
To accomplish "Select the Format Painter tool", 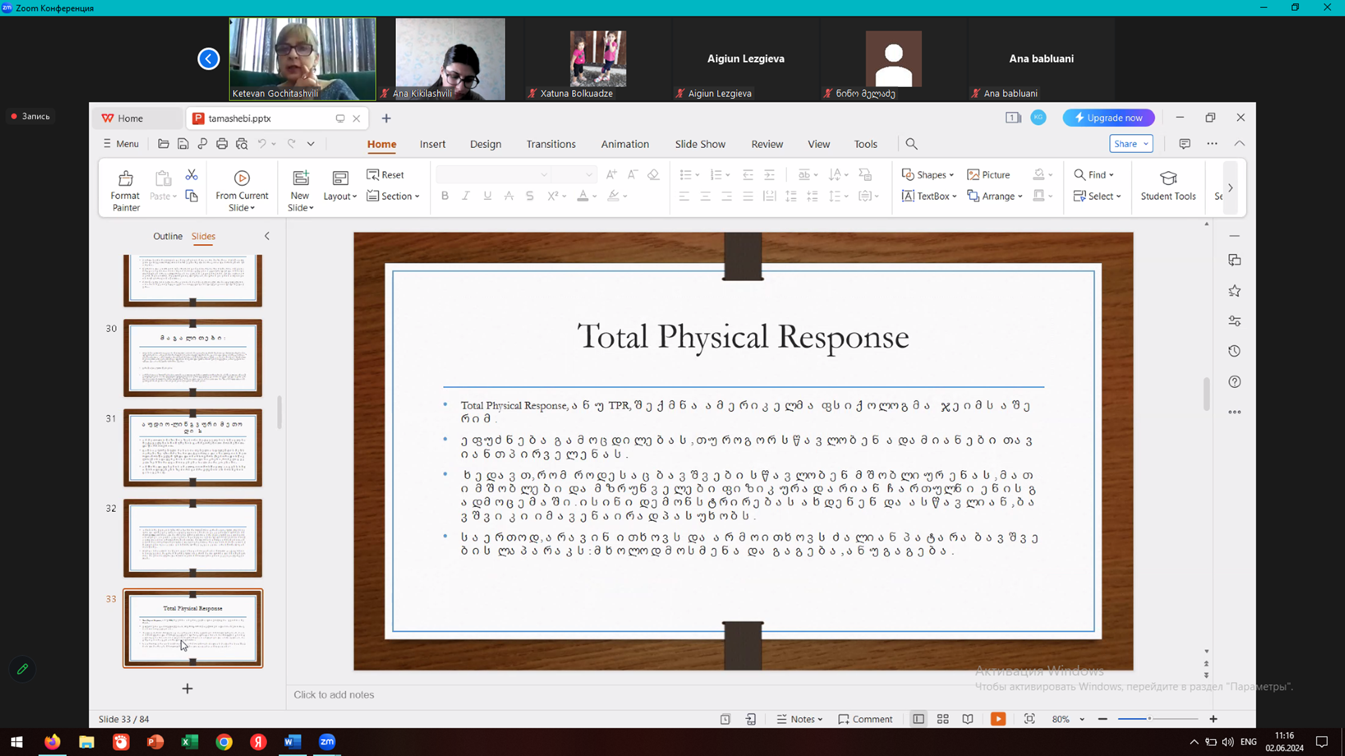I will coord(125,191).
